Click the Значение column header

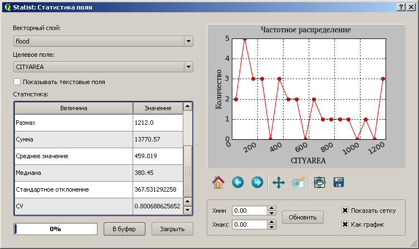tap(158, 108)
